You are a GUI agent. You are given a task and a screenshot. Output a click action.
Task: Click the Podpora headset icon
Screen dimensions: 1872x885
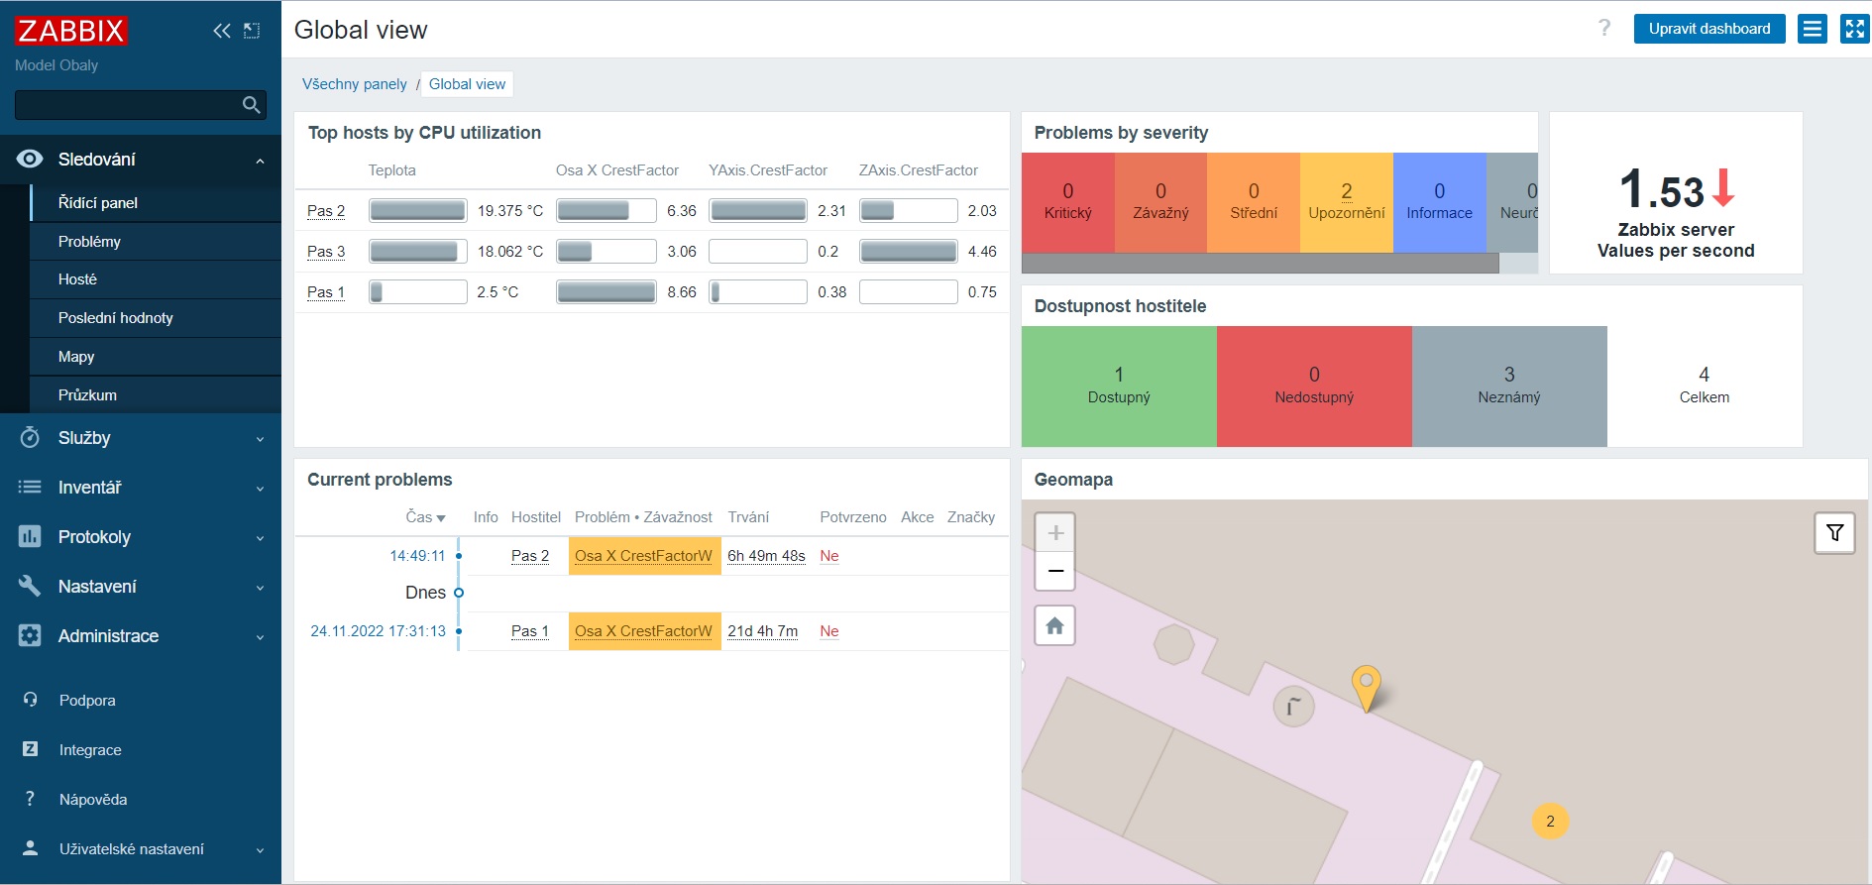(30, 700)
